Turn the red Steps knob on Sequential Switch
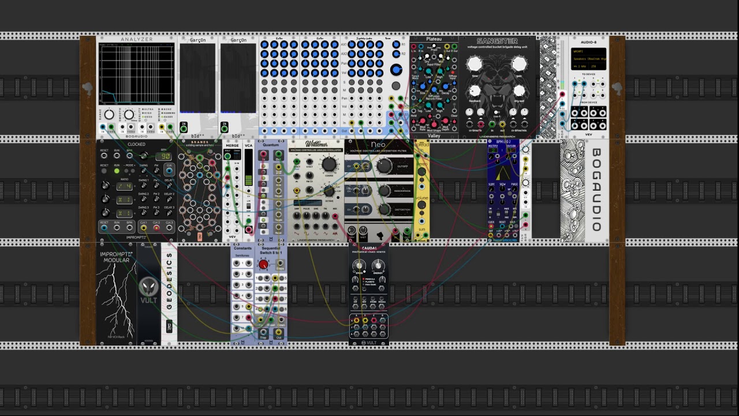This screenshot has height=416, width=739. (263, 264)
